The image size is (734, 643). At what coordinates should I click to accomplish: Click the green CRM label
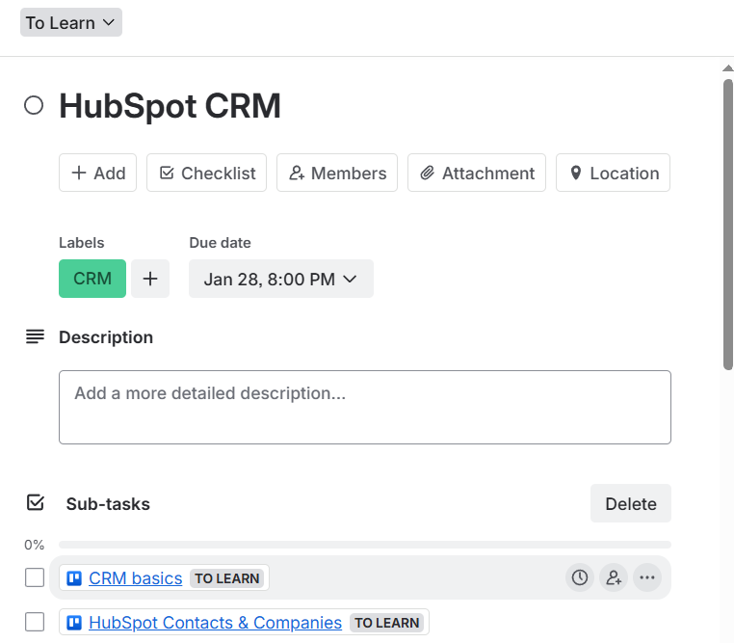[x=92, y=279]
